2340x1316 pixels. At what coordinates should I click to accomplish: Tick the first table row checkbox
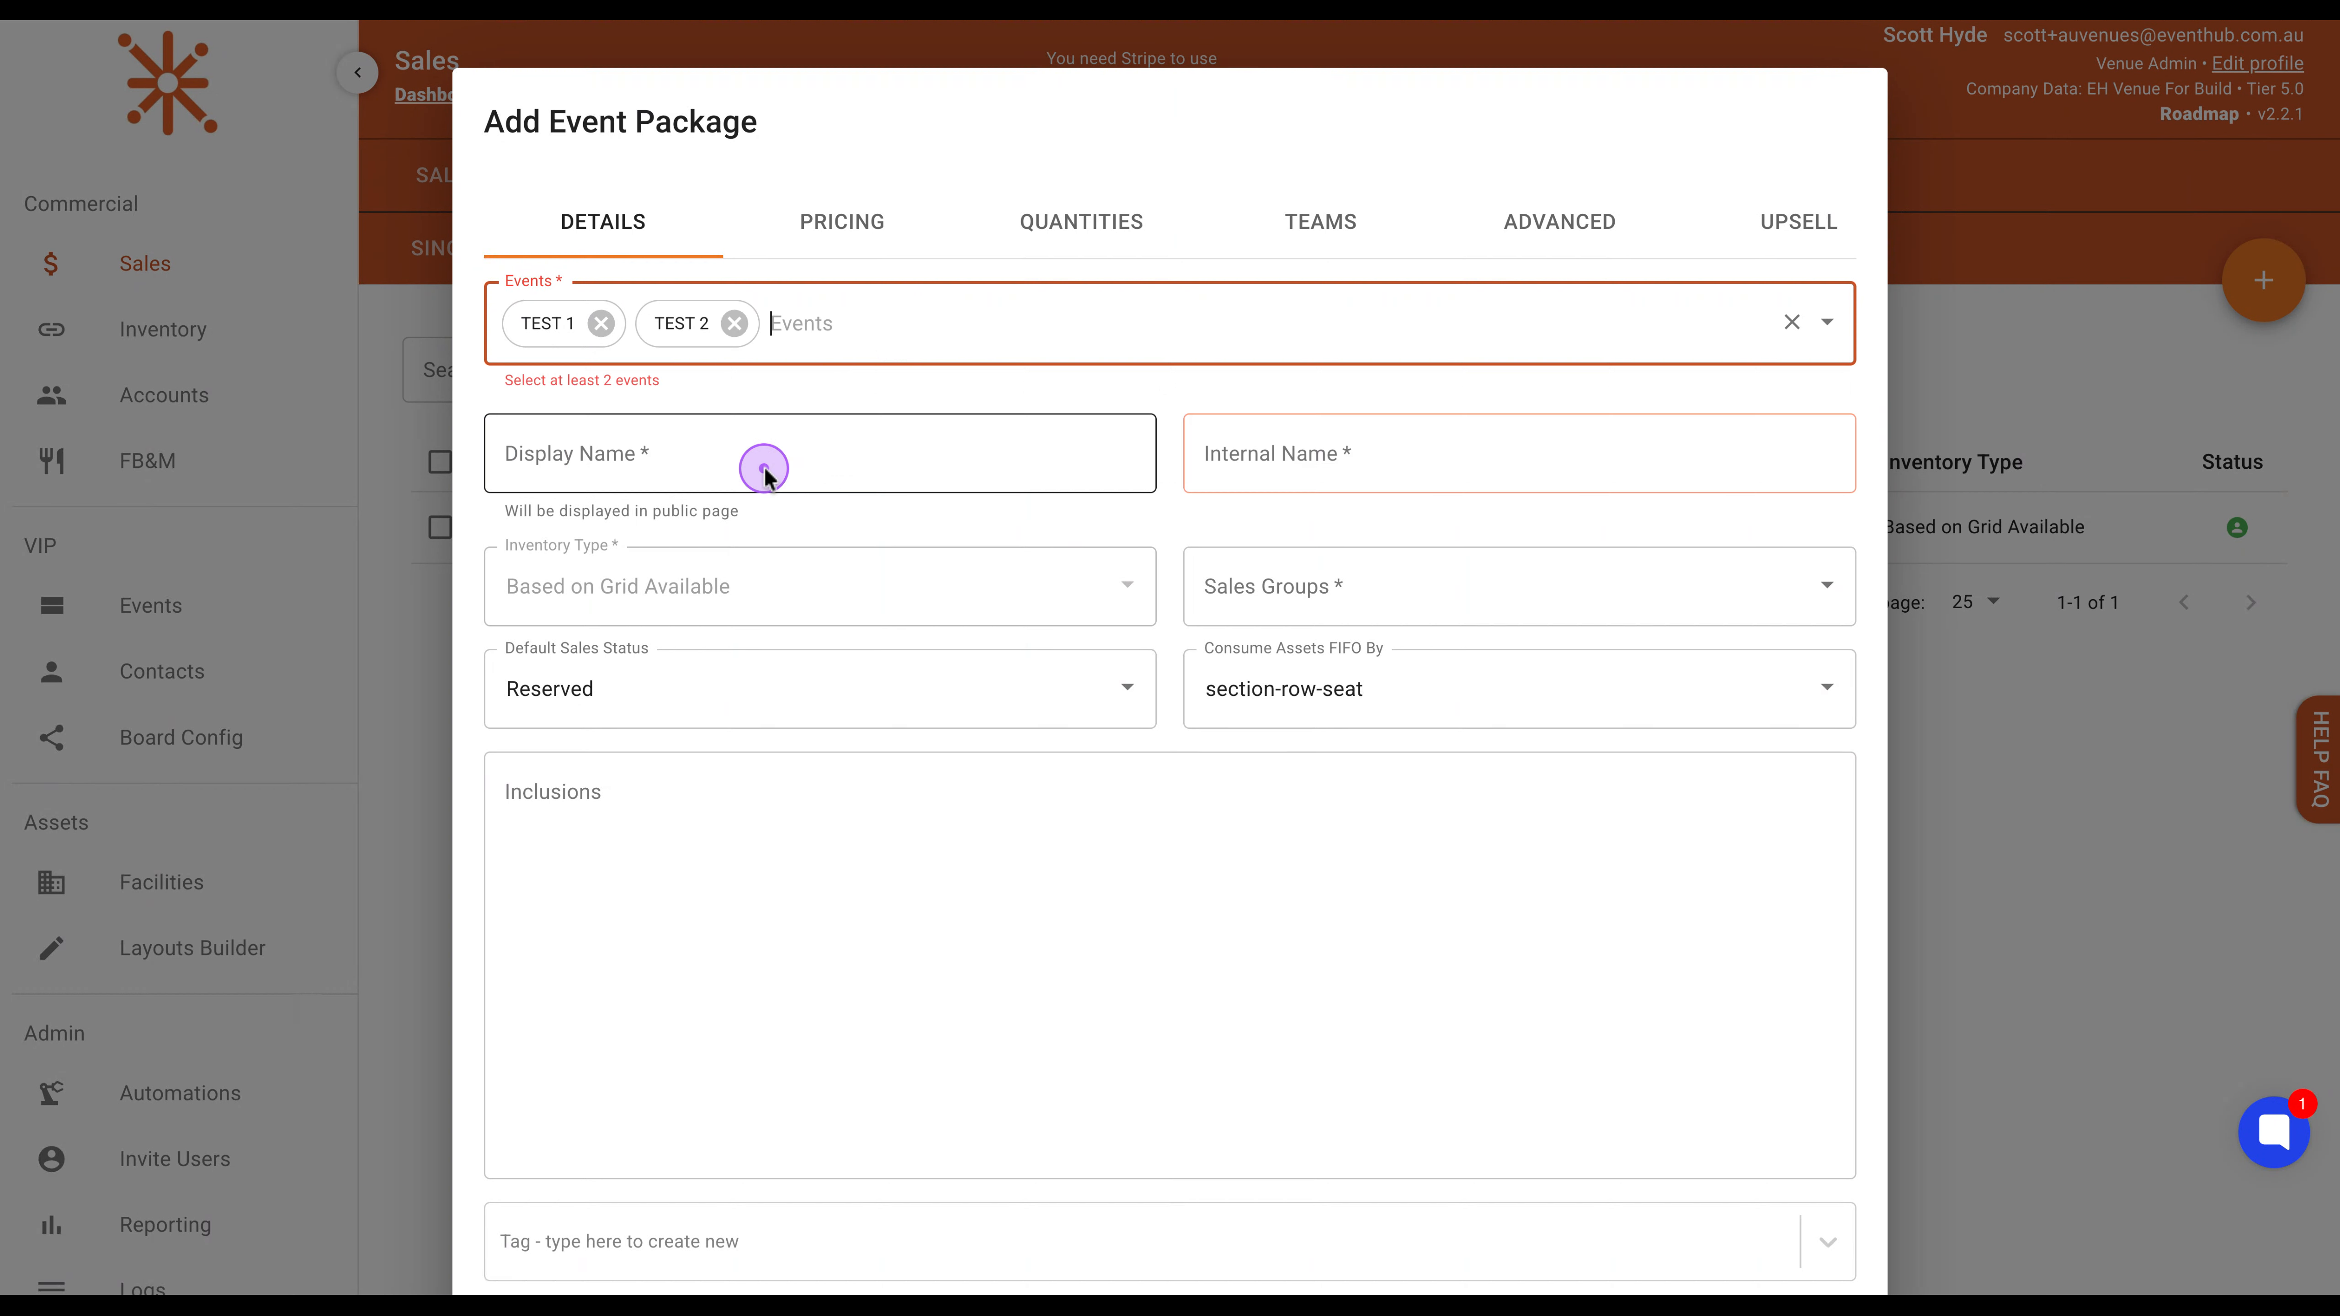(440, 528)
